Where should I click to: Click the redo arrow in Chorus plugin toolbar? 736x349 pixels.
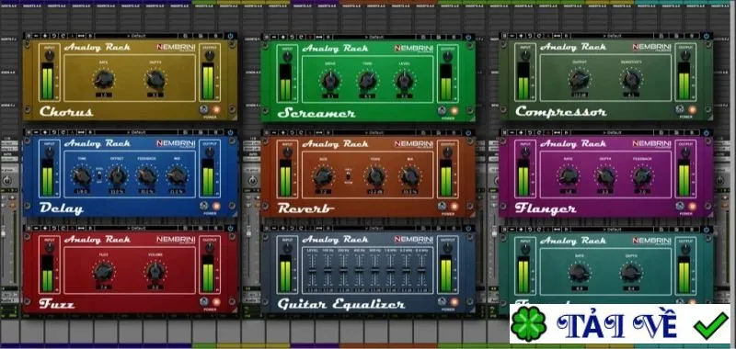(63, 36)
